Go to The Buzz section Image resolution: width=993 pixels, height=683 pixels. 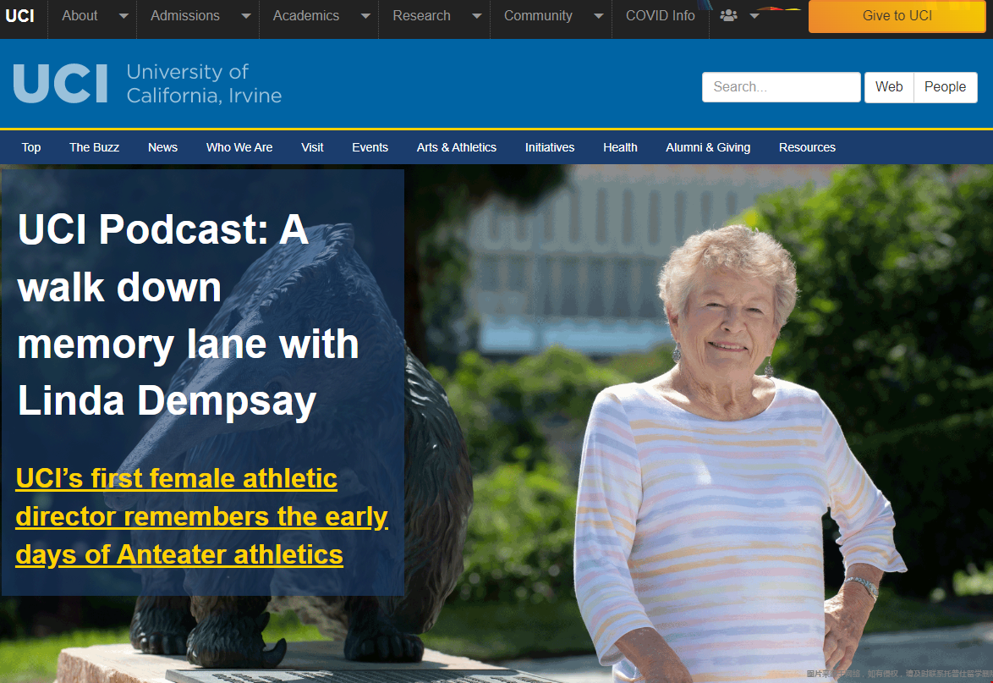coord(95,147)
